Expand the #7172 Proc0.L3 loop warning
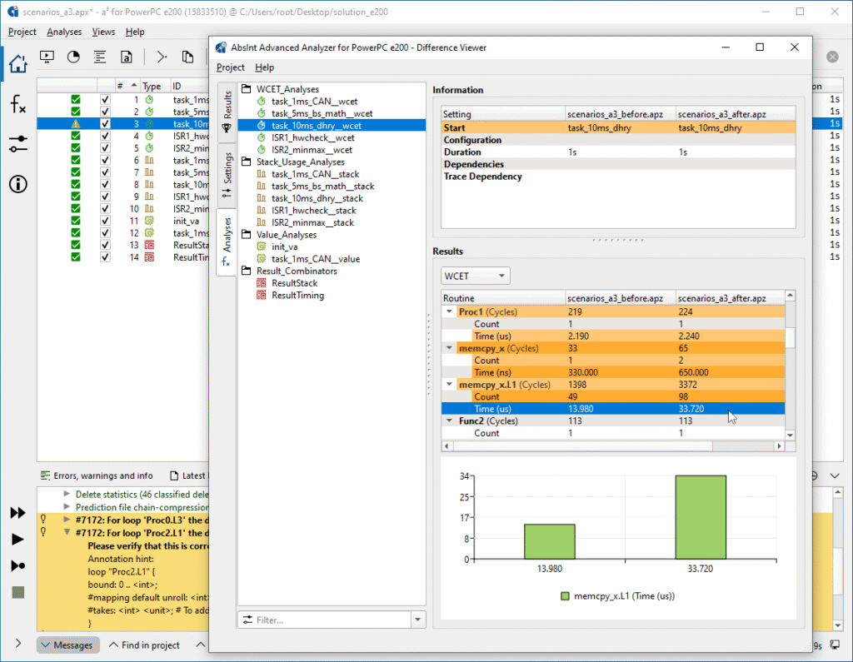Viewport: 853px width, 662px height. pyautogui.click(x=67, y=520)
